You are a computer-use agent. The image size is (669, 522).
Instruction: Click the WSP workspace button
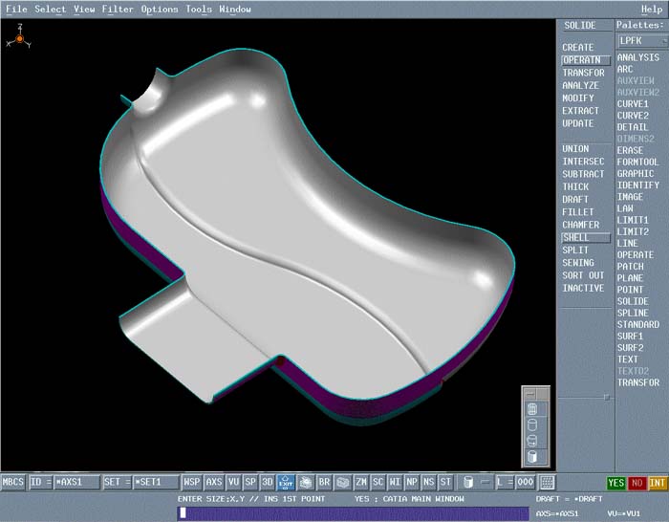(x=192, y=483)
